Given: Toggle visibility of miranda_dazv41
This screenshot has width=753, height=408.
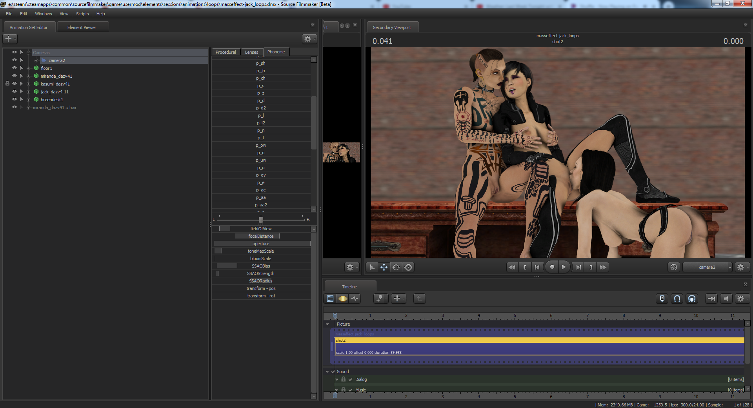Looking at the screenshot, I should pyautogui.click(x=15, y=76).
